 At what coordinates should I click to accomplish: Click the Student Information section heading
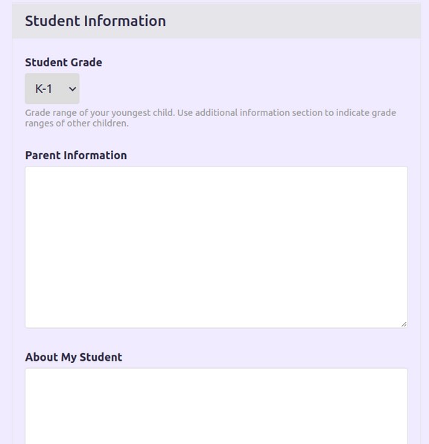click(x=95, y=21)
